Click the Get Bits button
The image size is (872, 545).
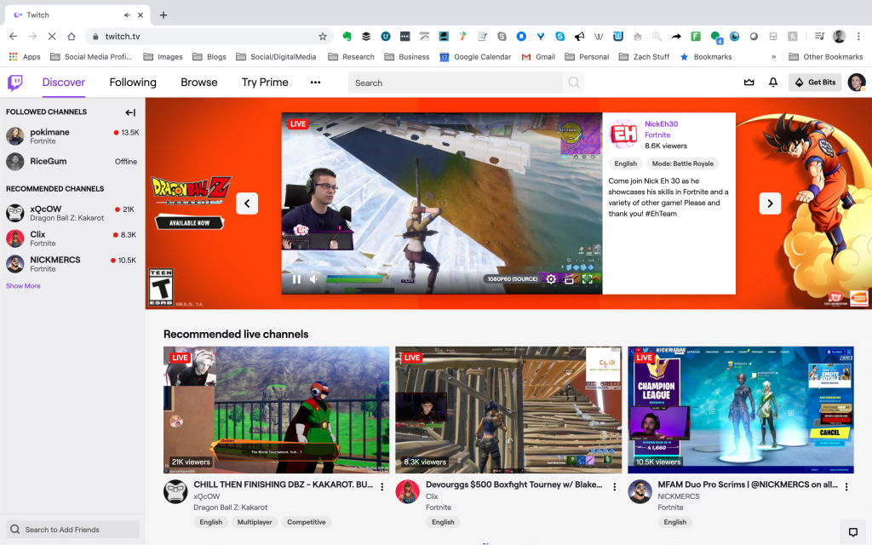[x=815, y=83]
